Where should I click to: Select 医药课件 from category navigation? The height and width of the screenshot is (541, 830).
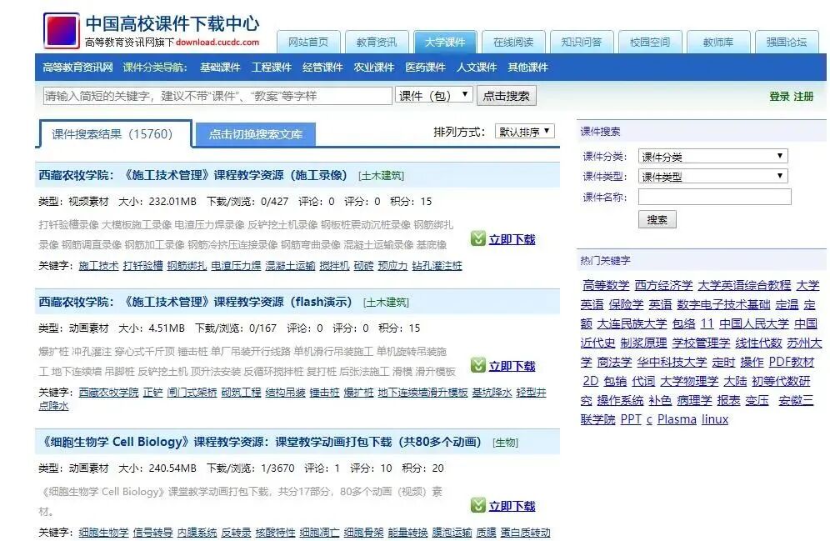click(x=427, y=67)
